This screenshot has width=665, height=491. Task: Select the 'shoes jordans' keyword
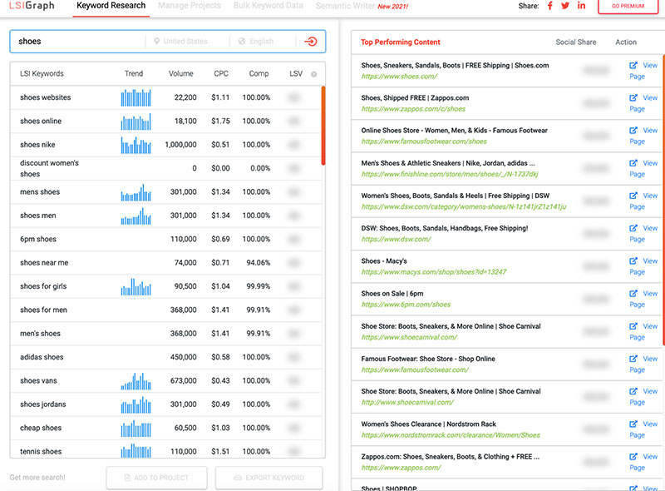[x=43, y=404]
